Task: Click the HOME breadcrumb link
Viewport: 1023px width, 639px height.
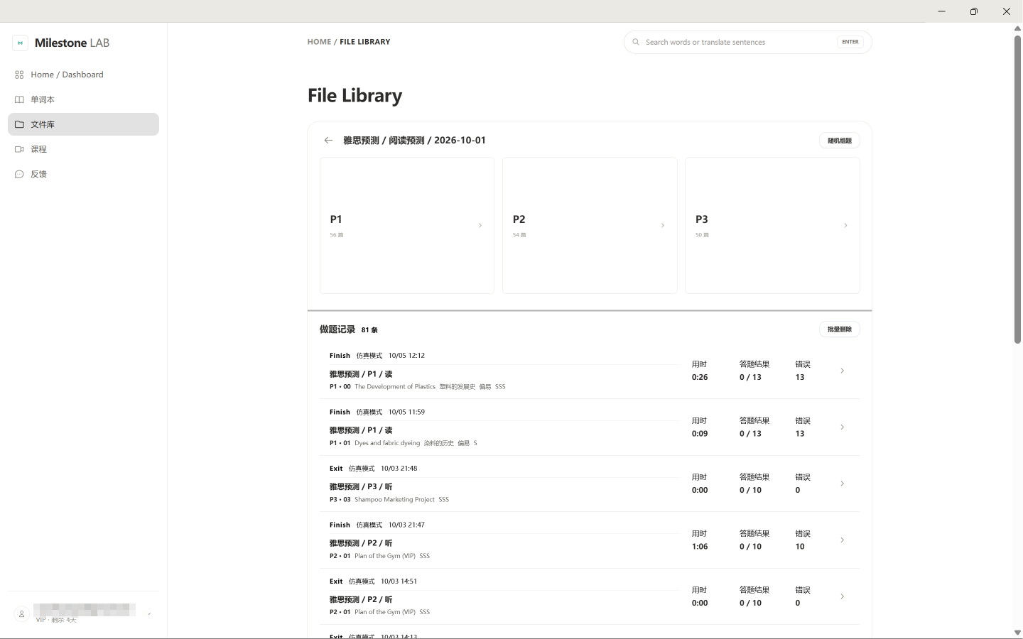Action: [x=319, y=42]
